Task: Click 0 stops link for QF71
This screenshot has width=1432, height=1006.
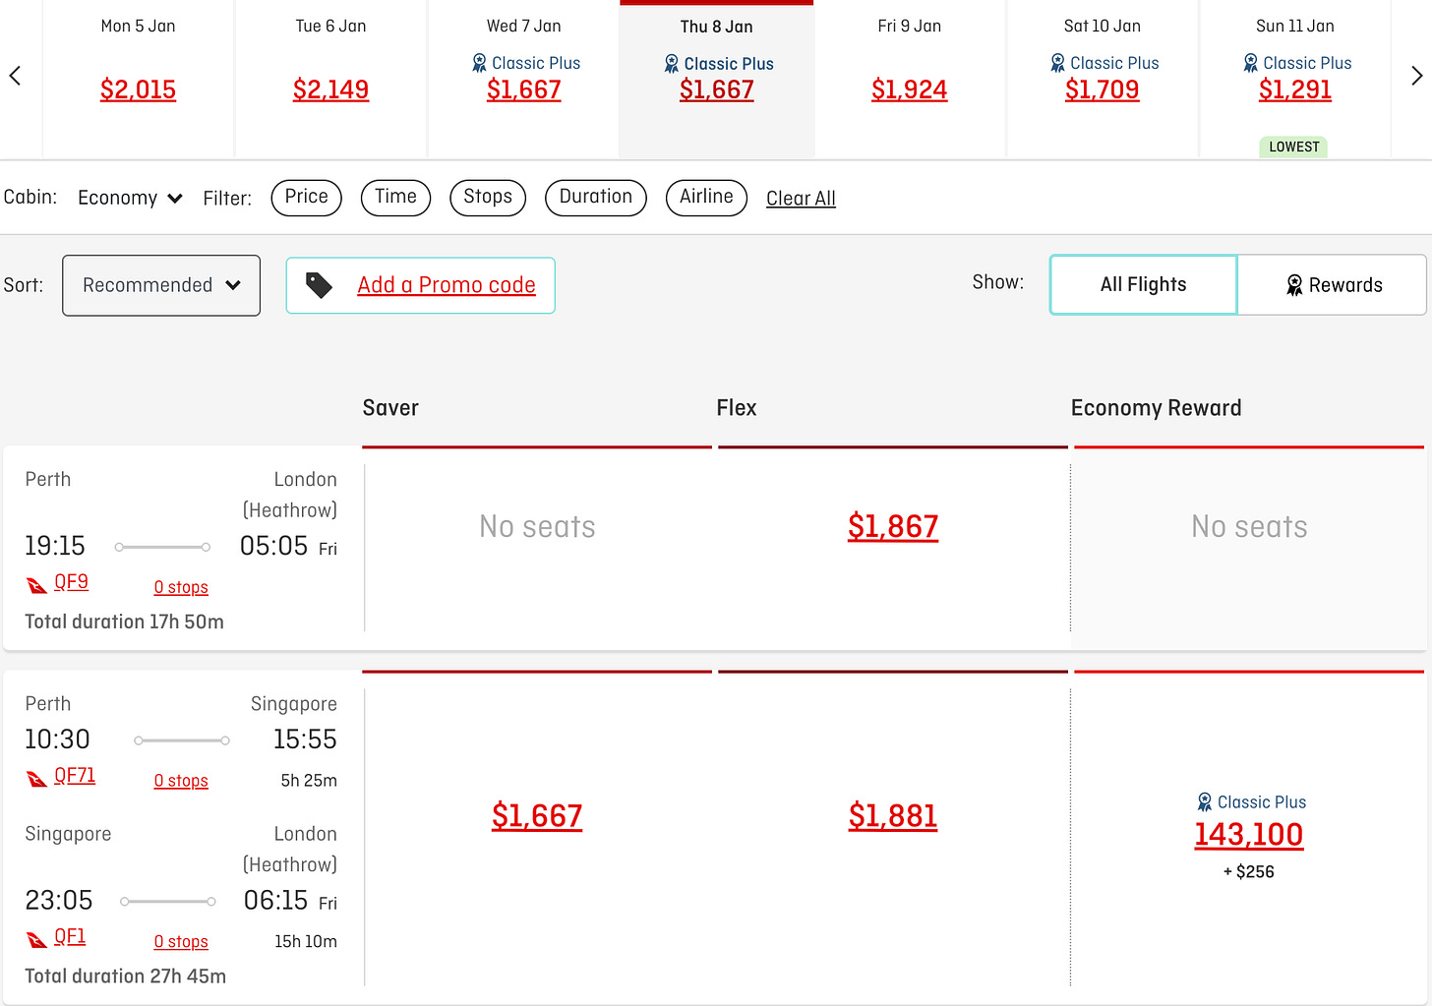Action: pos(181,781)
